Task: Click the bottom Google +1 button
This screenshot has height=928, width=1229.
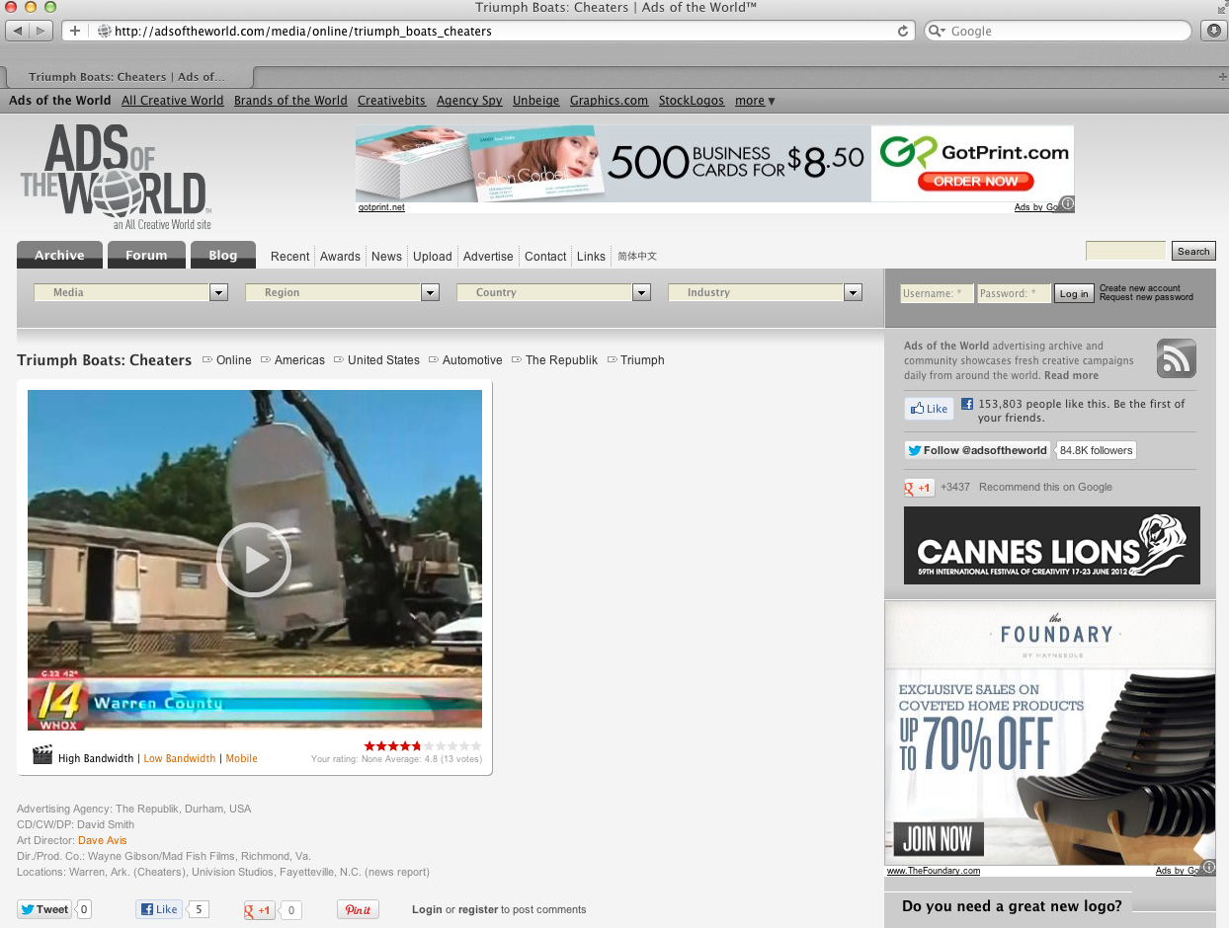Action: [260, 910]
